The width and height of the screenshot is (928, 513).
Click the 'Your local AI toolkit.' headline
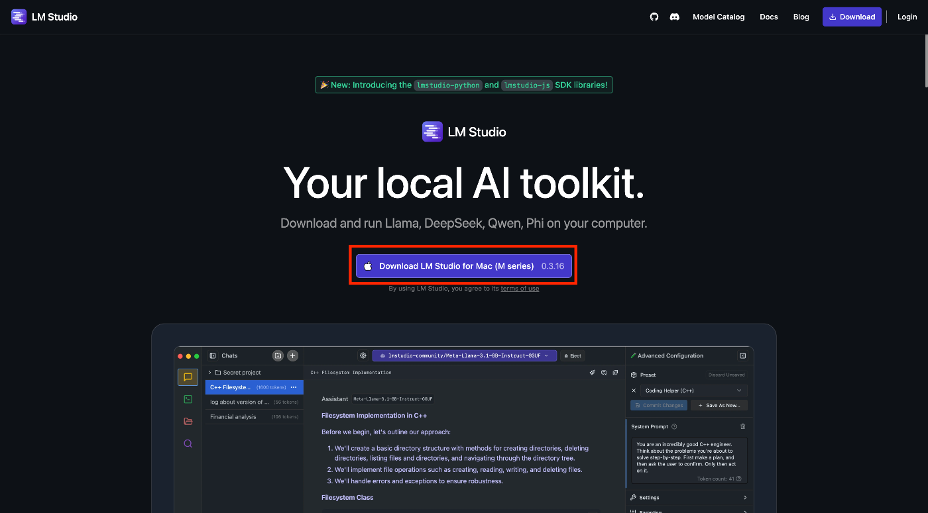464,182
